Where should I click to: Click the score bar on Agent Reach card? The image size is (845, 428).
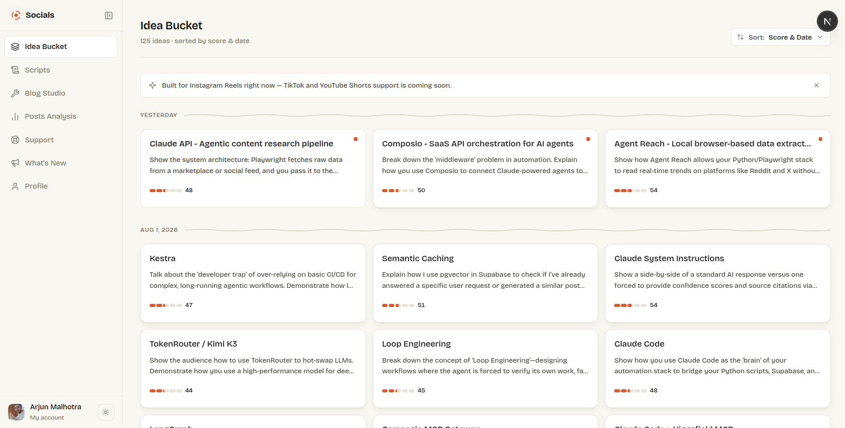(x=630, y=190)
